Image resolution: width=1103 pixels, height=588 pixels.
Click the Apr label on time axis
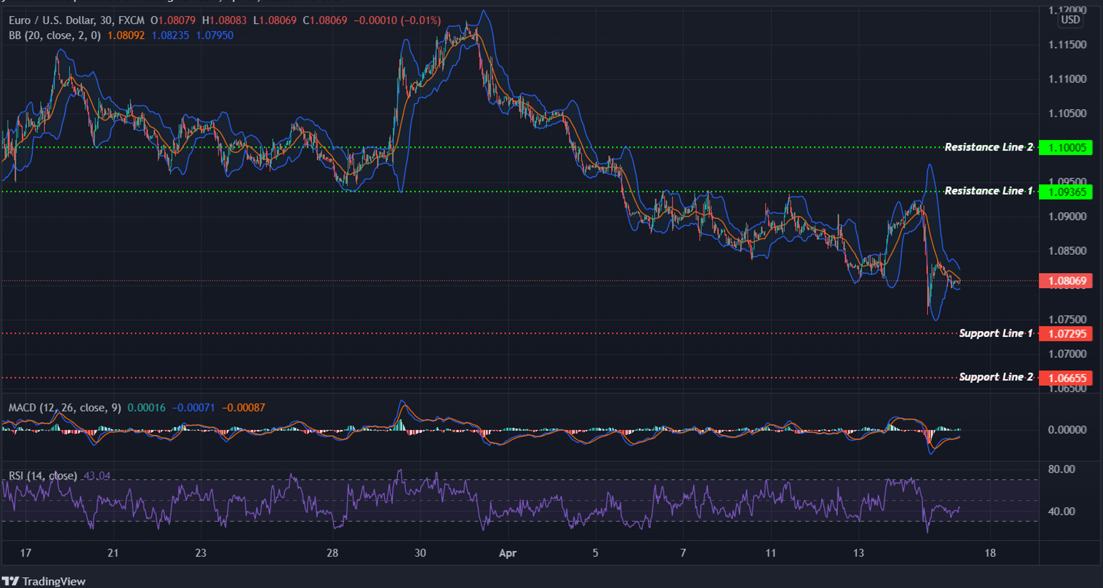coord(507,553)
